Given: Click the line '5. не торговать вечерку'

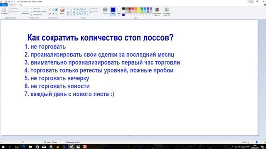Looking at the screenshot, I should point(57,78).
